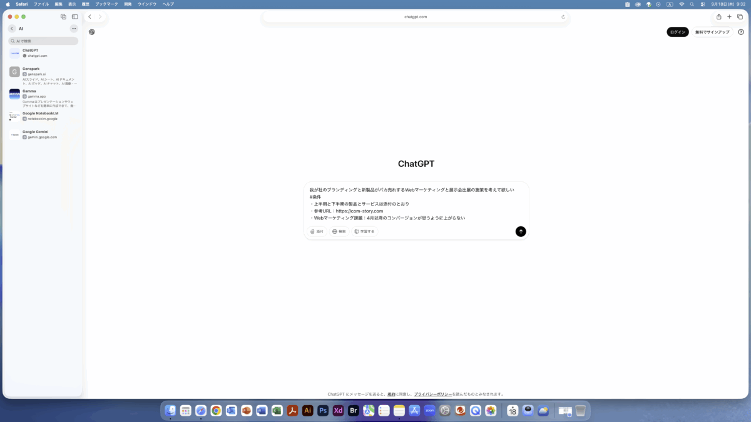Click the 学習する button
751x422 pixels.
coord(364,231)
